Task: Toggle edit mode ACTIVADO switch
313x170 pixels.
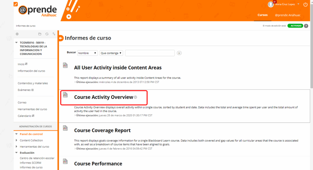Action: [x=295, y=26]
